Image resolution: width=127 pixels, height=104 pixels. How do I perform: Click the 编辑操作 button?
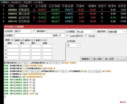pyautogui.click(x=86, y=59)
